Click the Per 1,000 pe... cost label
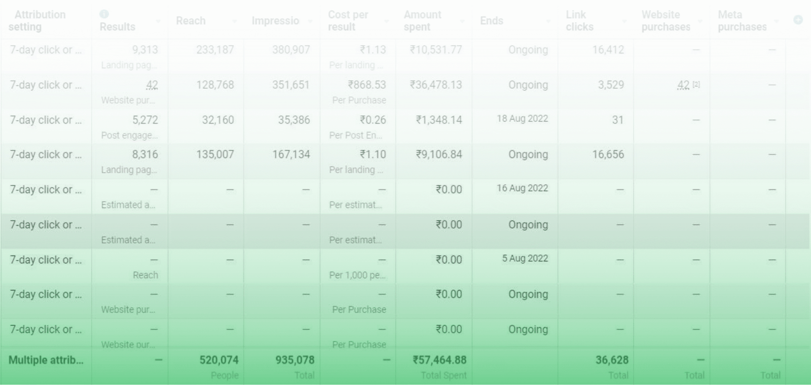The height and width of the screenshot is (385, 811). click(x=357, y=275)
